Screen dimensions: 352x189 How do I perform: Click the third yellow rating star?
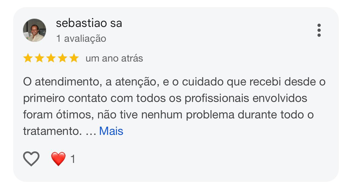[x=51, y=58]
